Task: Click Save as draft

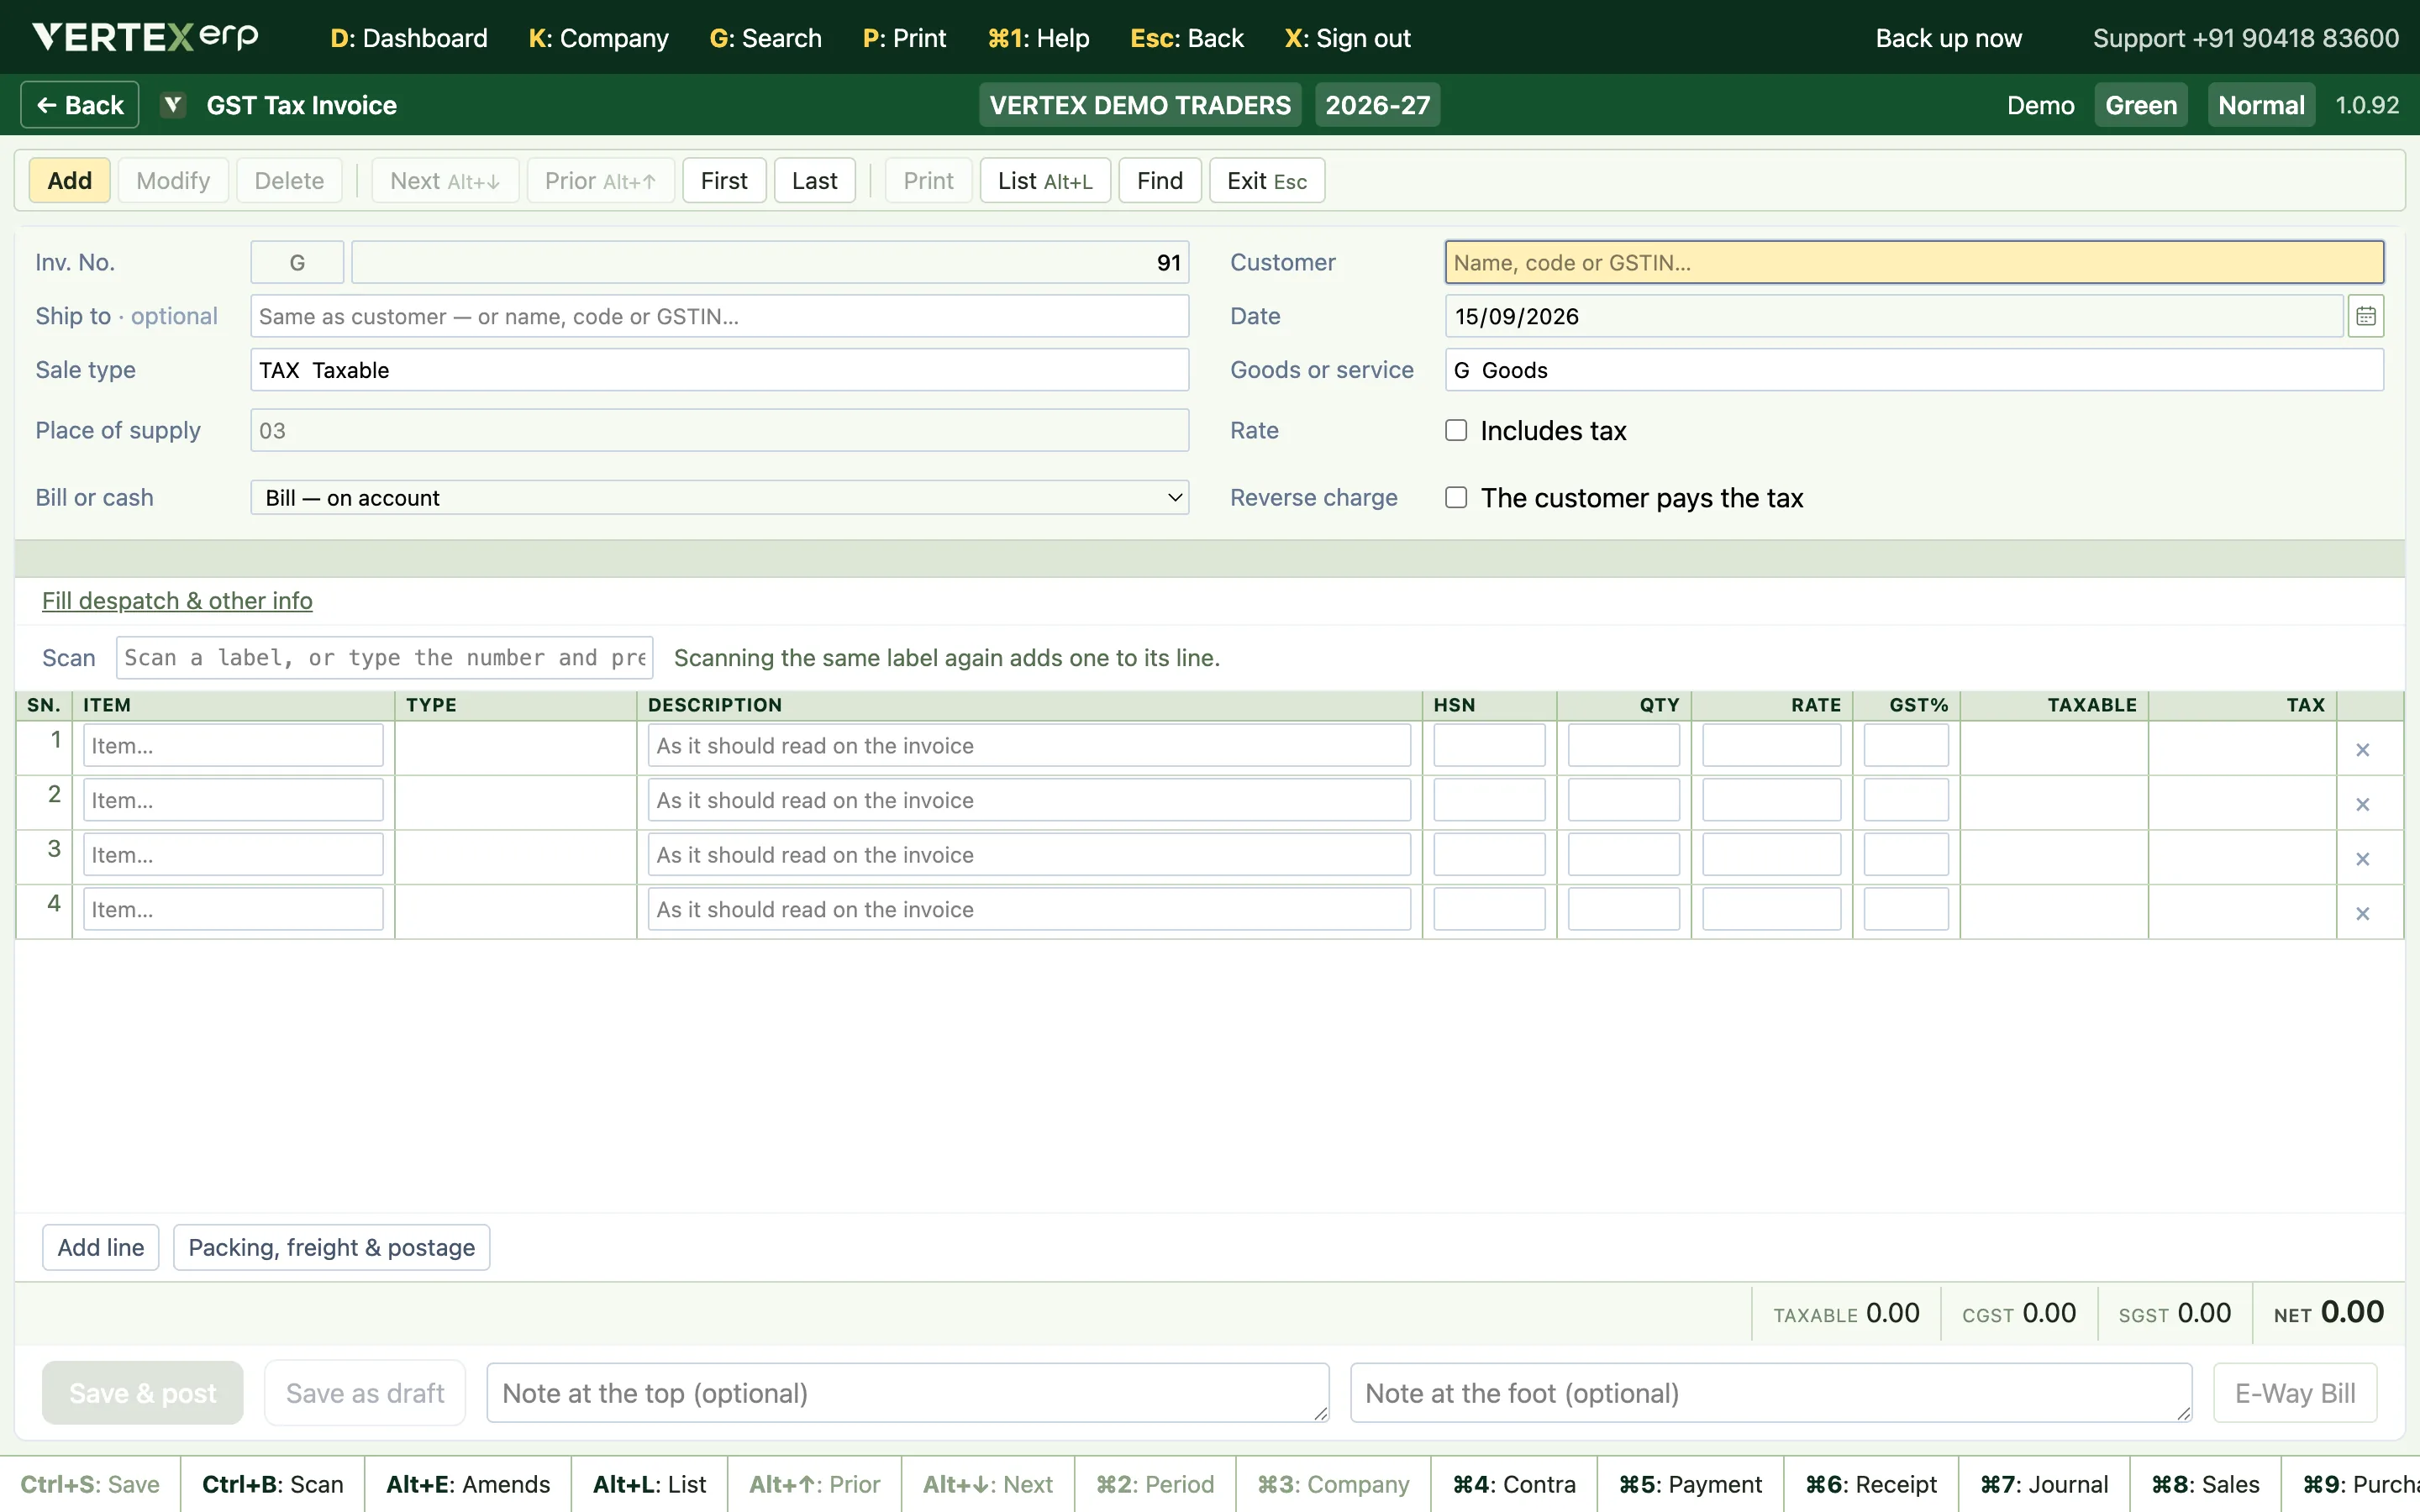Action: (365, 1393)
